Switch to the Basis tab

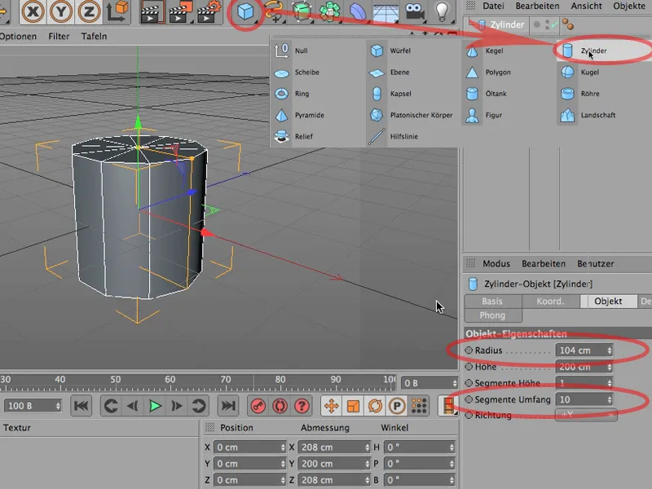[492, 301]
